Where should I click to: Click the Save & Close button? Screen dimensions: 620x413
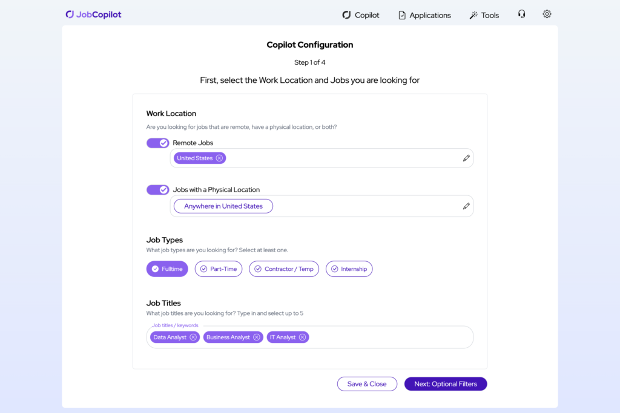(367, 383)
